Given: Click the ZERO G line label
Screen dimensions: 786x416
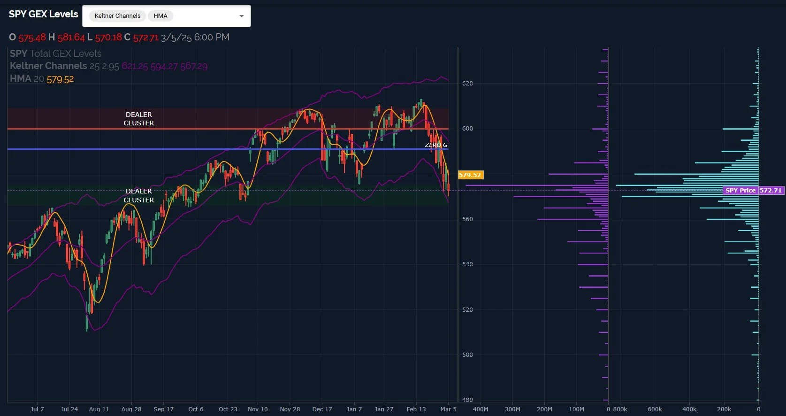Looking at the screenshot, I should coord(436,145).
